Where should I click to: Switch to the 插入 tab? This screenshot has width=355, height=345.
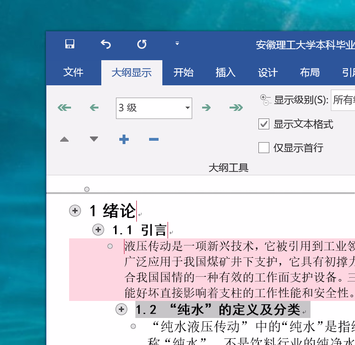coord(225,73)
